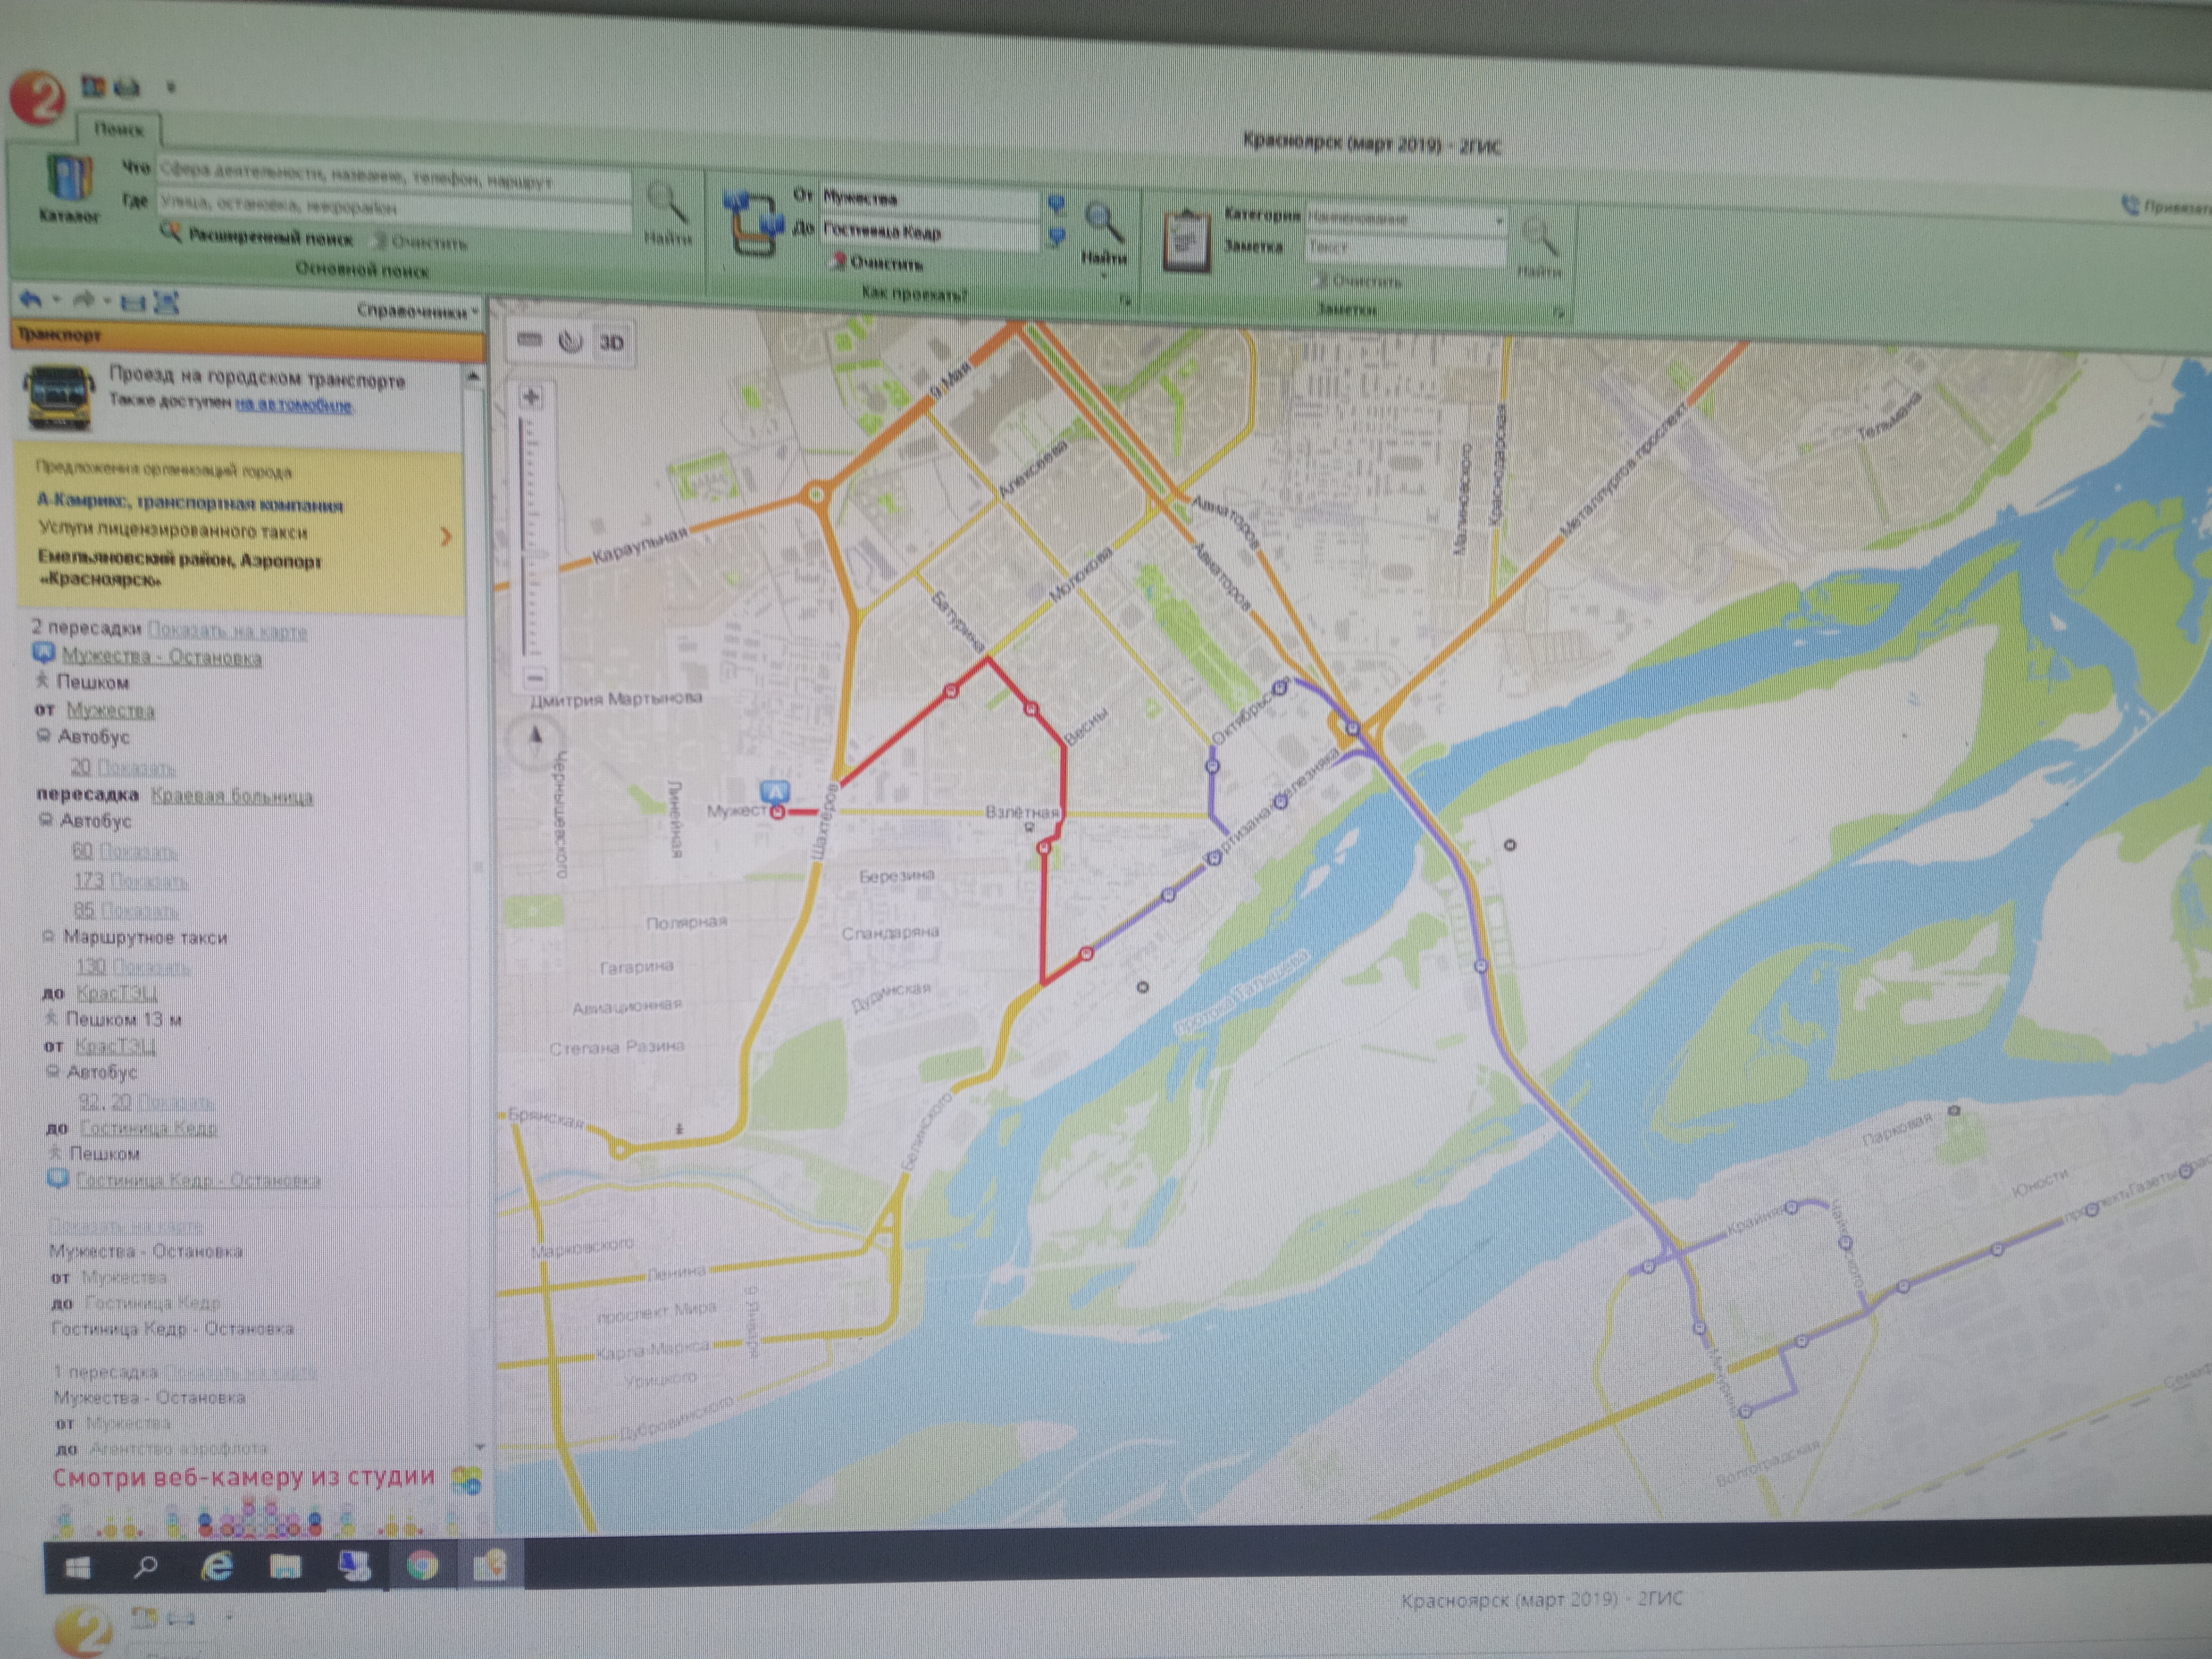
Task: Open Смотри веб-камеру из студии banner
Action: coord(244,1477)
